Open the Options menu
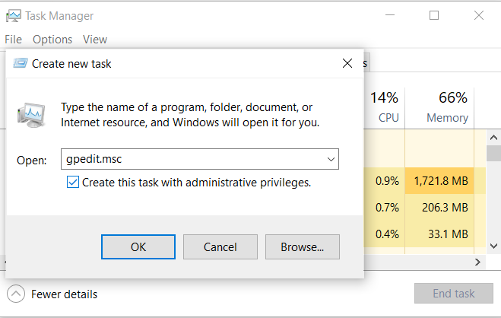This screenshot has height=318, width=501. (52, 40)
